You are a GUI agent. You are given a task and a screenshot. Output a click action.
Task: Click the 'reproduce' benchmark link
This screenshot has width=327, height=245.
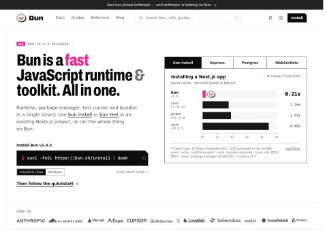[x=293, y=148]
